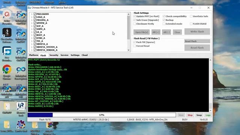This screenshot has width=240, height=135.
Task: Click the All [-] button
Action: pos(166,32)
